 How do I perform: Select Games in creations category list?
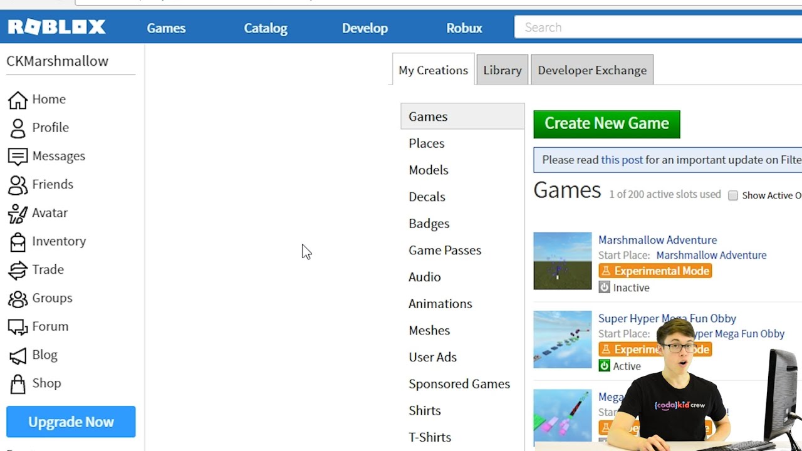point(462,117)
